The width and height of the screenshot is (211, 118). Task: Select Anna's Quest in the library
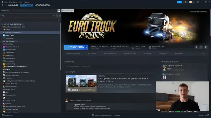pos(10,52)
